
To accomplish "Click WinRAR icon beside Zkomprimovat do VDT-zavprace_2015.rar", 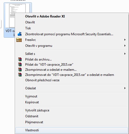I will coord(20,75).
